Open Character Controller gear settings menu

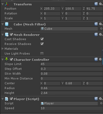[x=100, y=59]
